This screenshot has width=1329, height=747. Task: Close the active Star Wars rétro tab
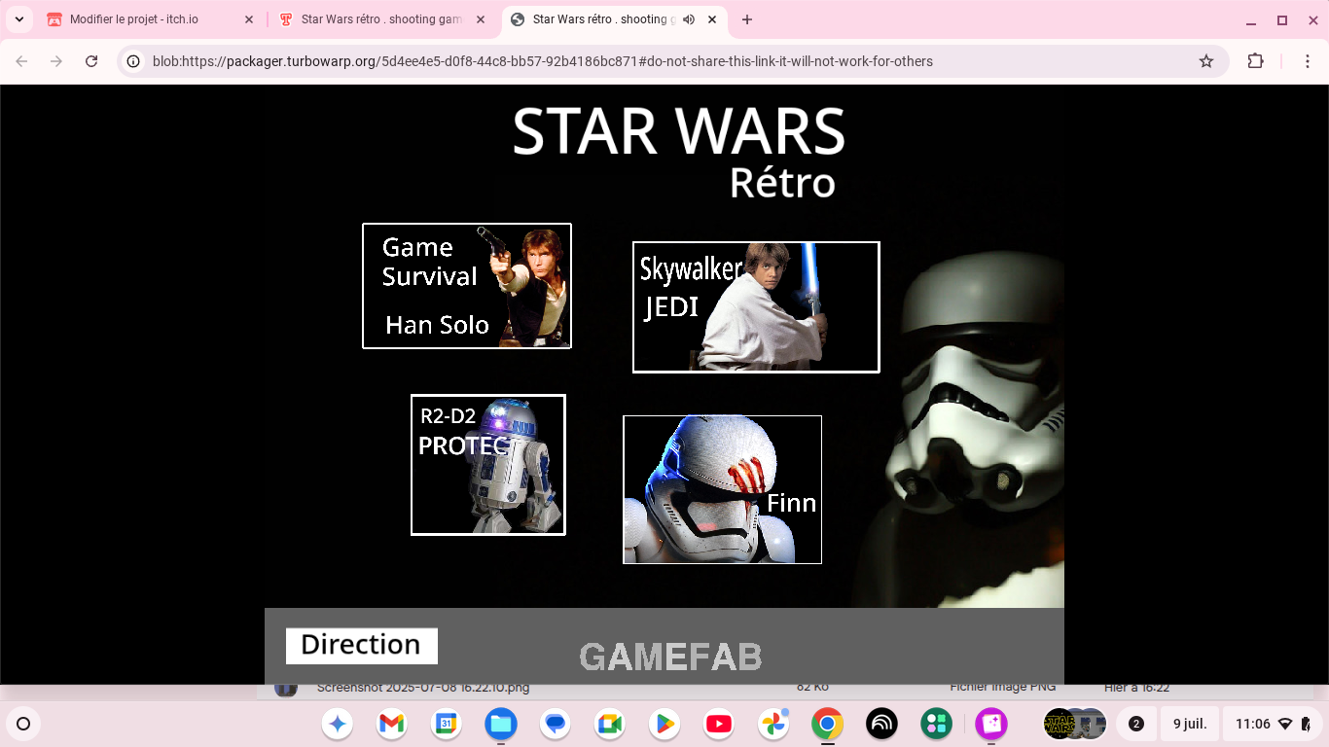pyautogui.click(x=713, y=19)
